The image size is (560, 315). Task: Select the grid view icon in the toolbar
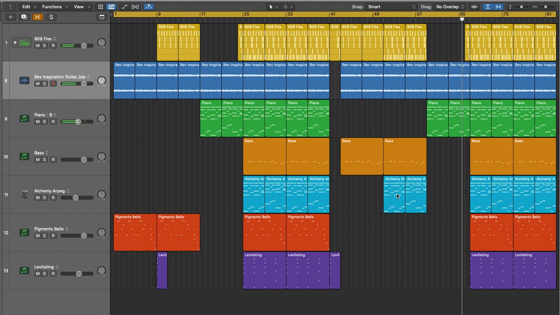pyautogui.click(x=101, y=7)
